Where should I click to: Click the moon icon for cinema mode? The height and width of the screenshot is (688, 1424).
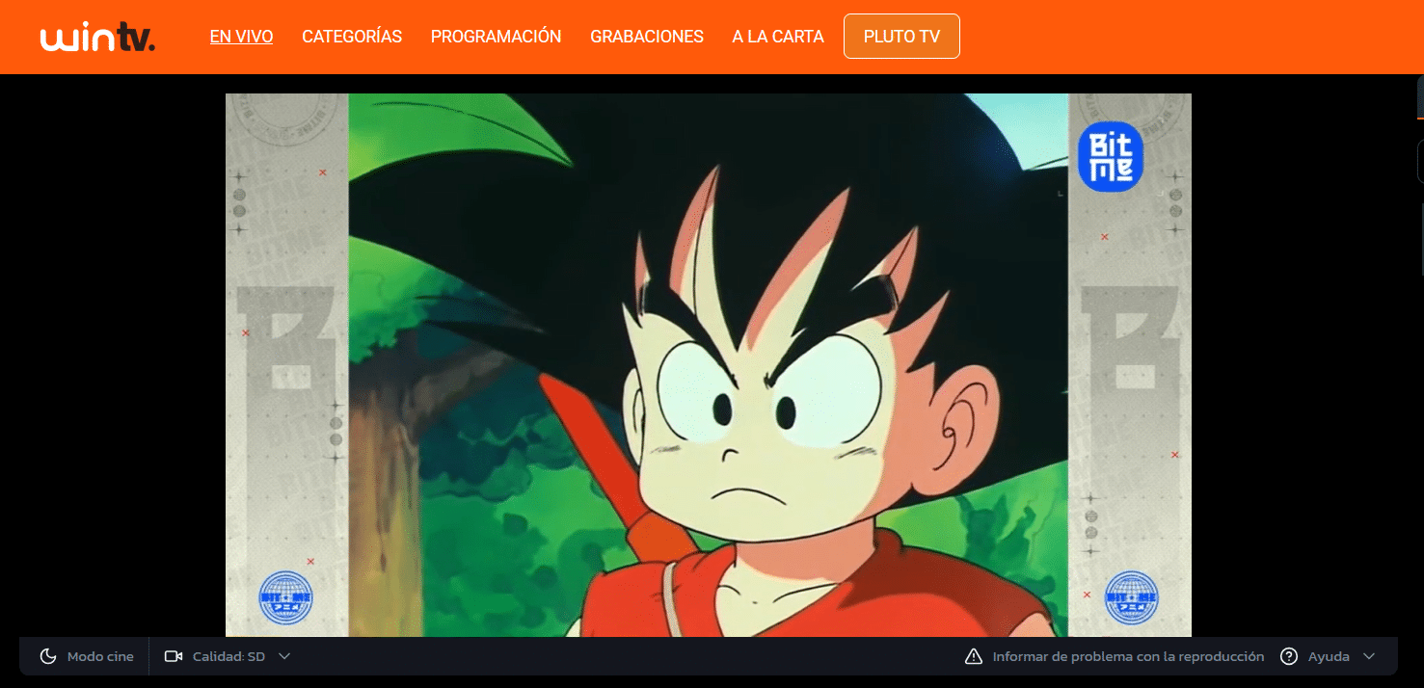pyautogui.click(x=48, y=656)
